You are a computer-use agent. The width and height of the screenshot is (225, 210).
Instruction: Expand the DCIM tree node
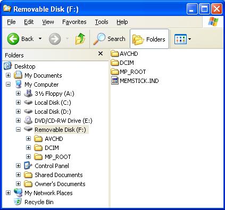click(28, 147)
